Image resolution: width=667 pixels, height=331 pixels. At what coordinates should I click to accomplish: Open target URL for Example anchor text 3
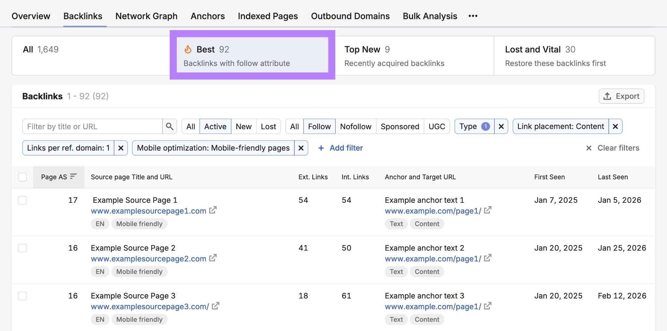coord(433,307)
